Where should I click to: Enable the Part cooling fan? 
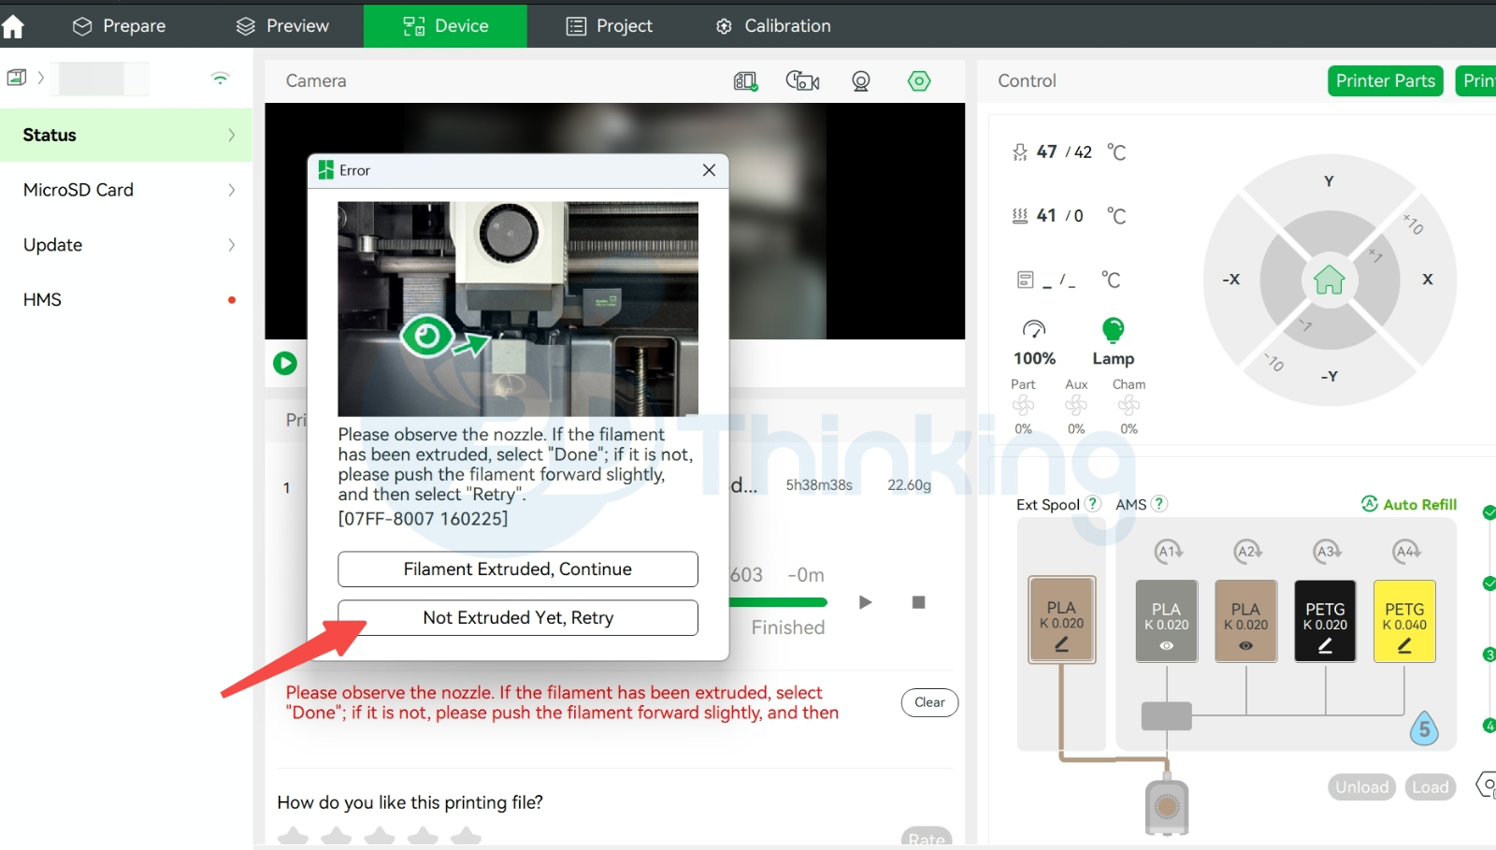pyautogui.click(x=1023, y=406)
